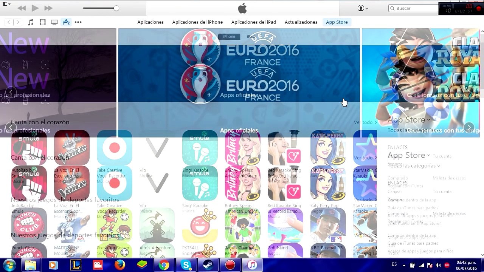Open the taskbar clock showing 03:42 p.m.

pyautogui.click(x=466, y=265)
